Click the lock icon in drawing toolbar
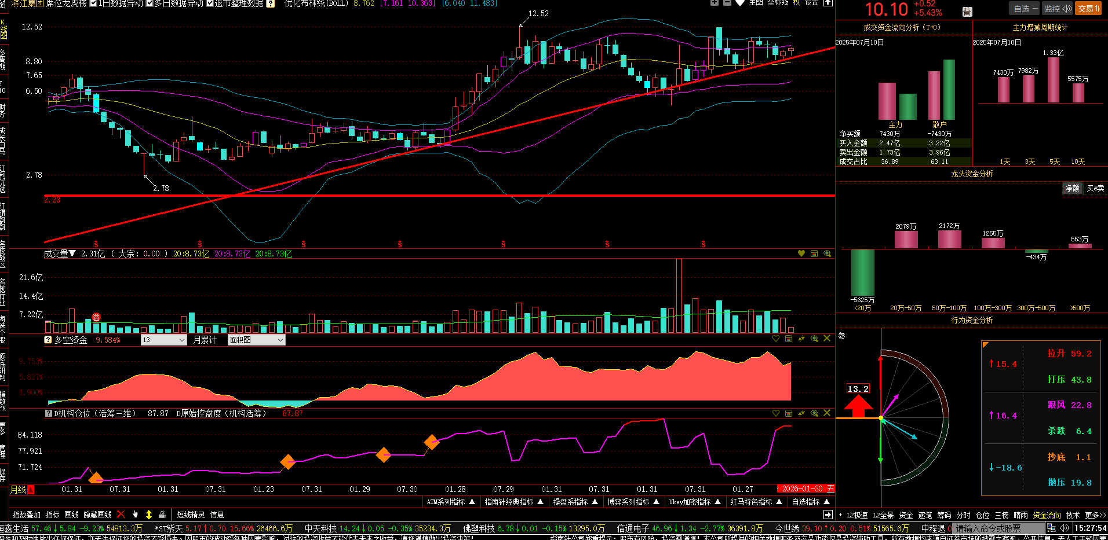The width and height of the screenshot is (1108, 540). (x=162, y=514)
